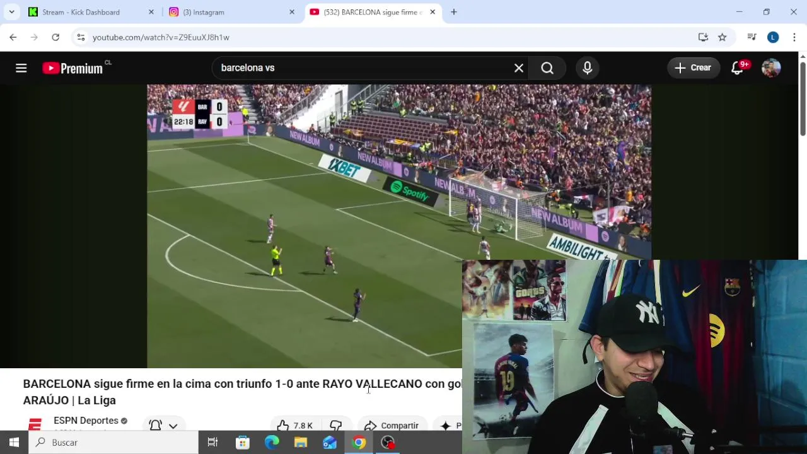
Task: Open Chrome three-dot menu
Action: tap(794, 37)
